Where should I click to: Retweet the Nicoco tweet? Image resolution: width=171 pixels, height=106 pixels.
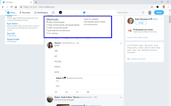click(67, 92)
